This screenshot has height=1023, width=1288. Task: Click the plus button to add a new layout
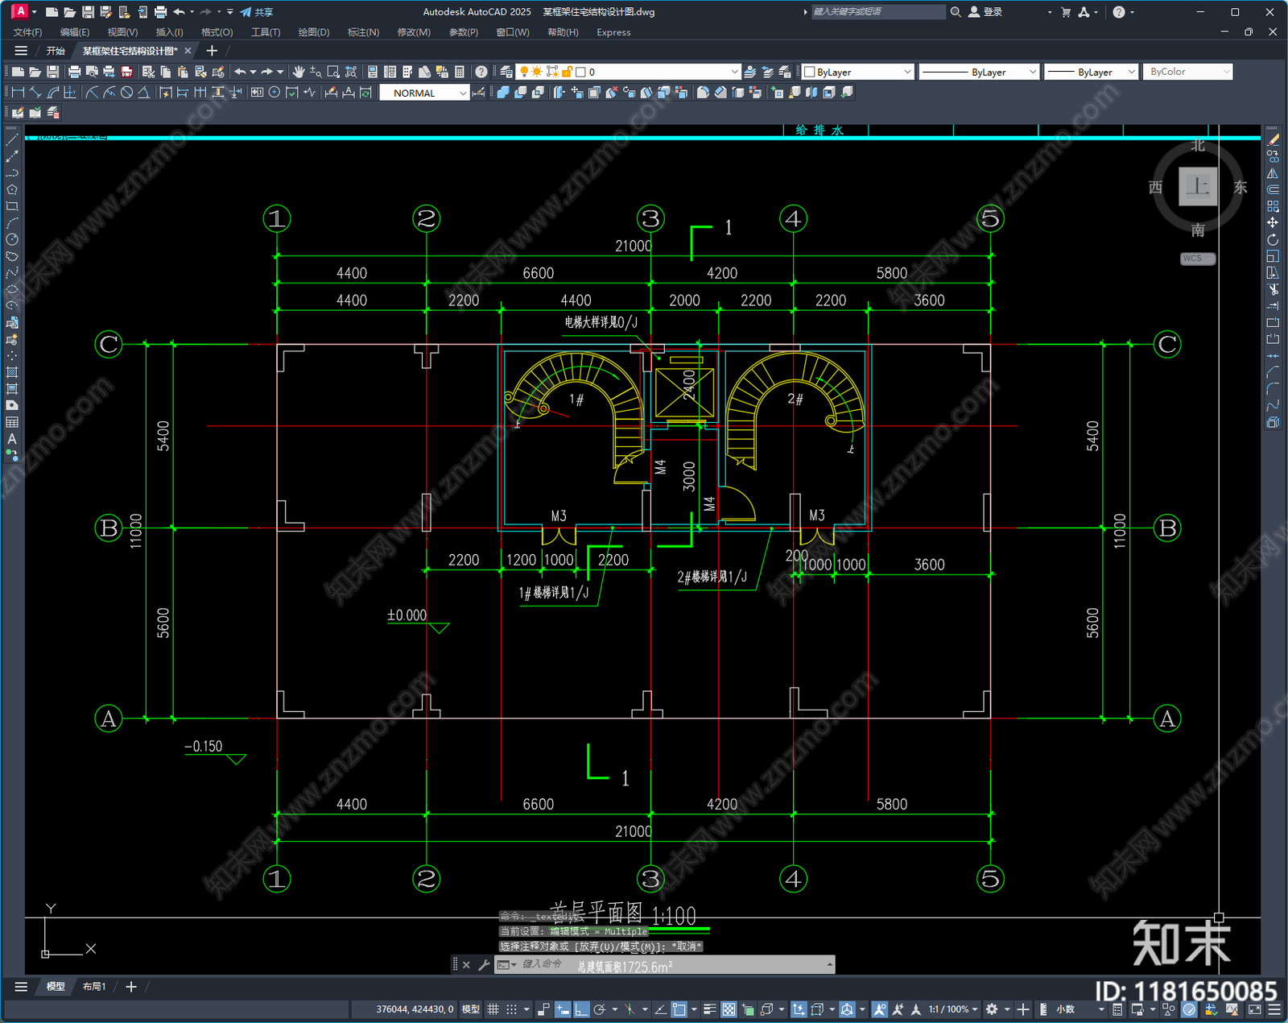point(131,987)
